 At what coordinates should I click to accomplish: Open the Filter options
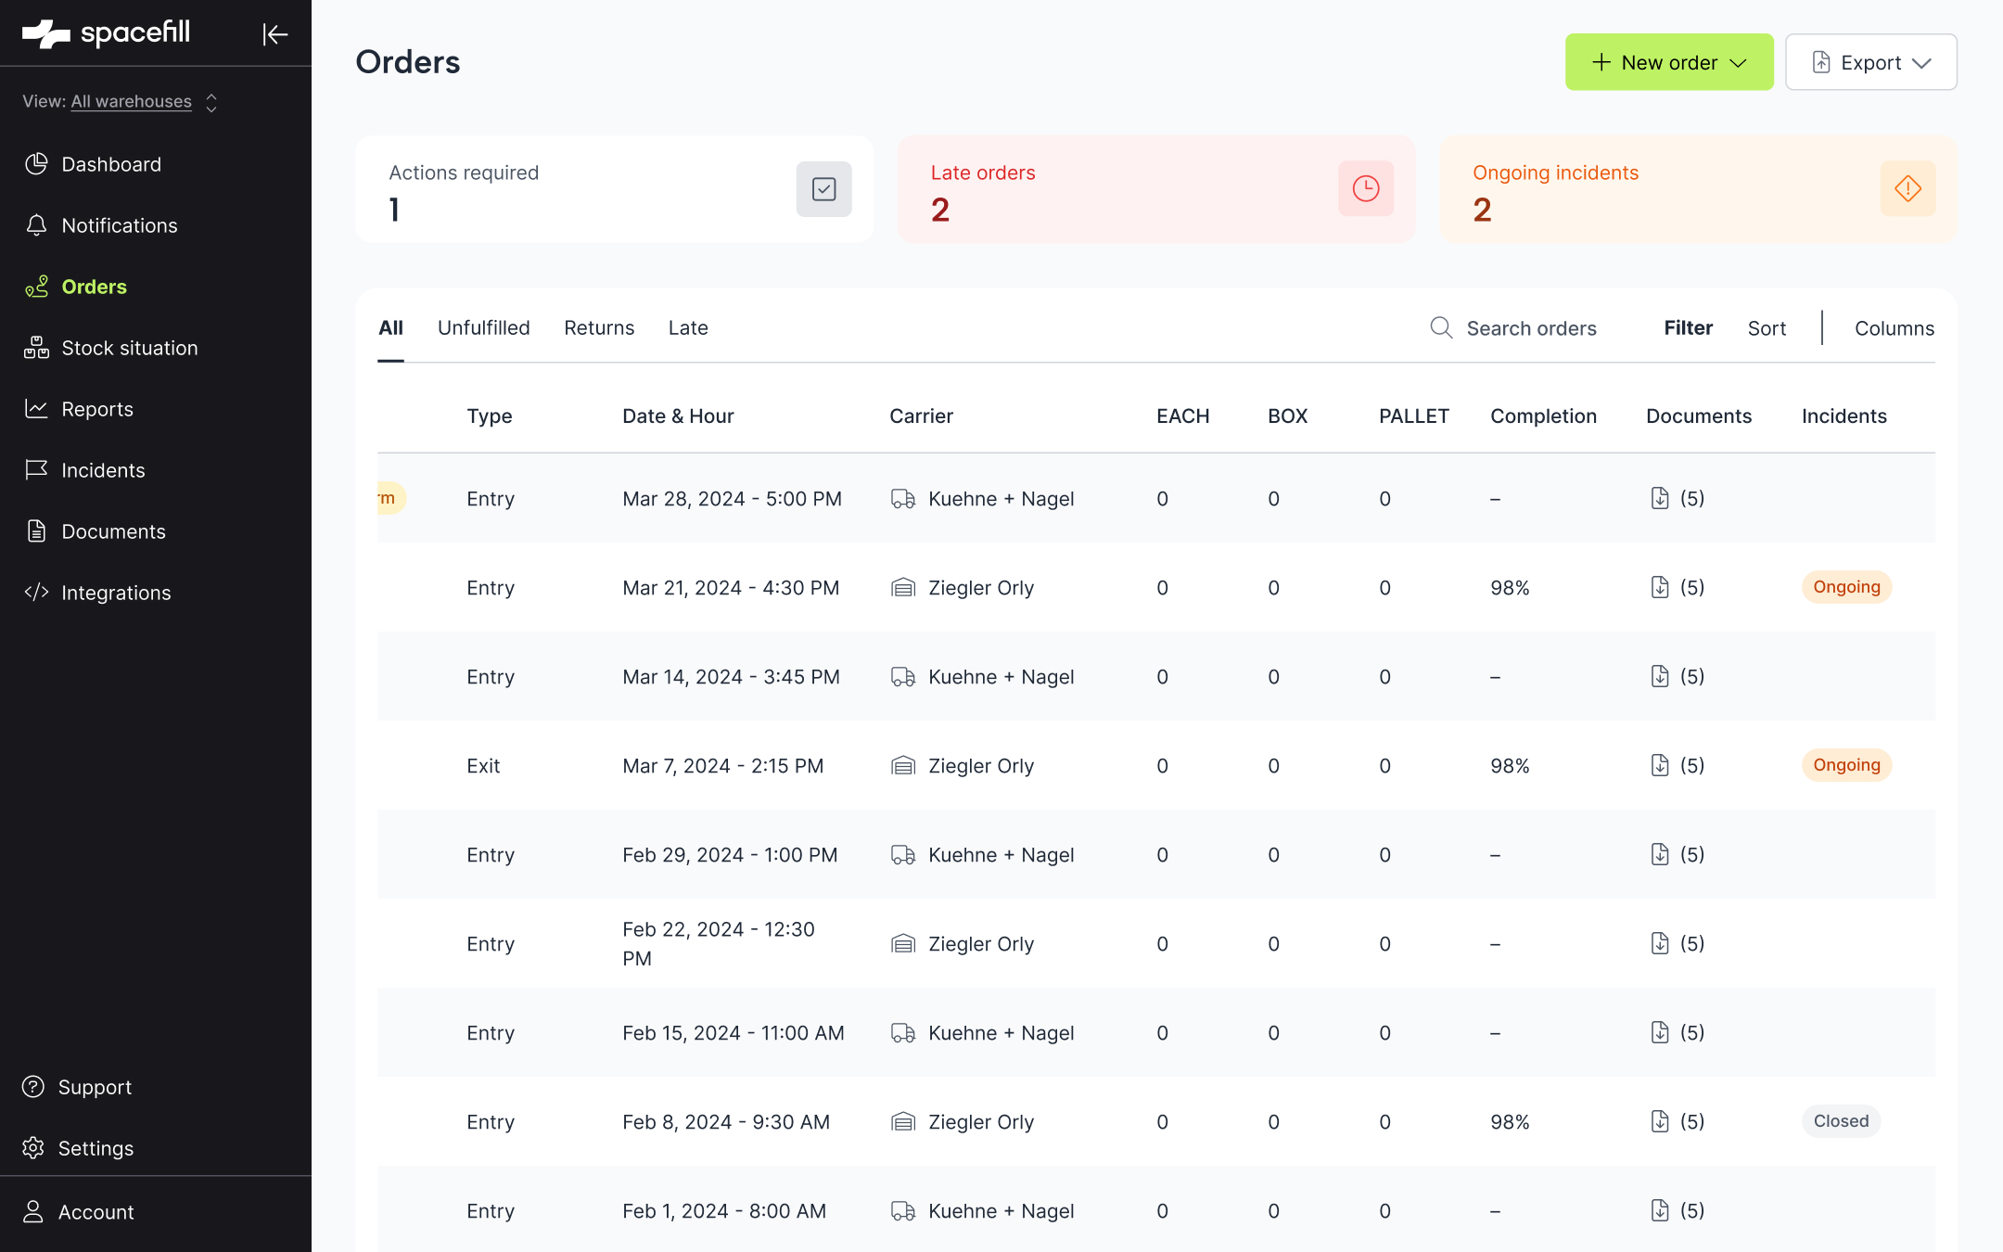[1688, 328]
